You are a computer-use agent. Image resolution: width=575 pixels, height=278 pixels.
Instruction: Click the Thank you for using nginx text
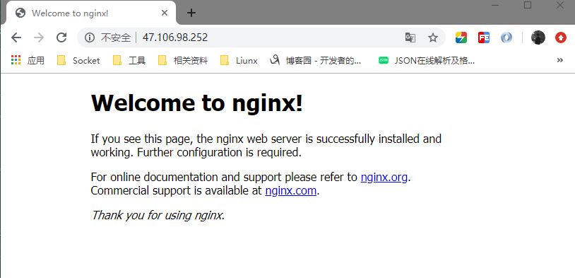[x=158, y=215]
